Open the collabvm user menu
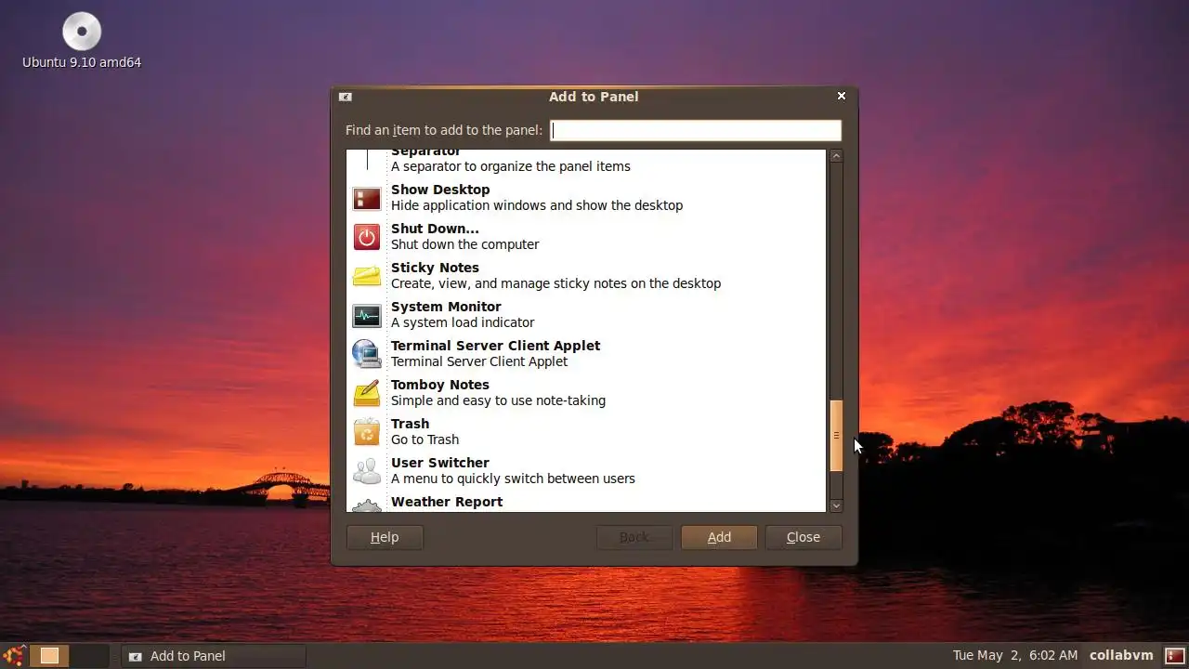The width and height of the screenshot is (1189, 669). point(1121,655)
